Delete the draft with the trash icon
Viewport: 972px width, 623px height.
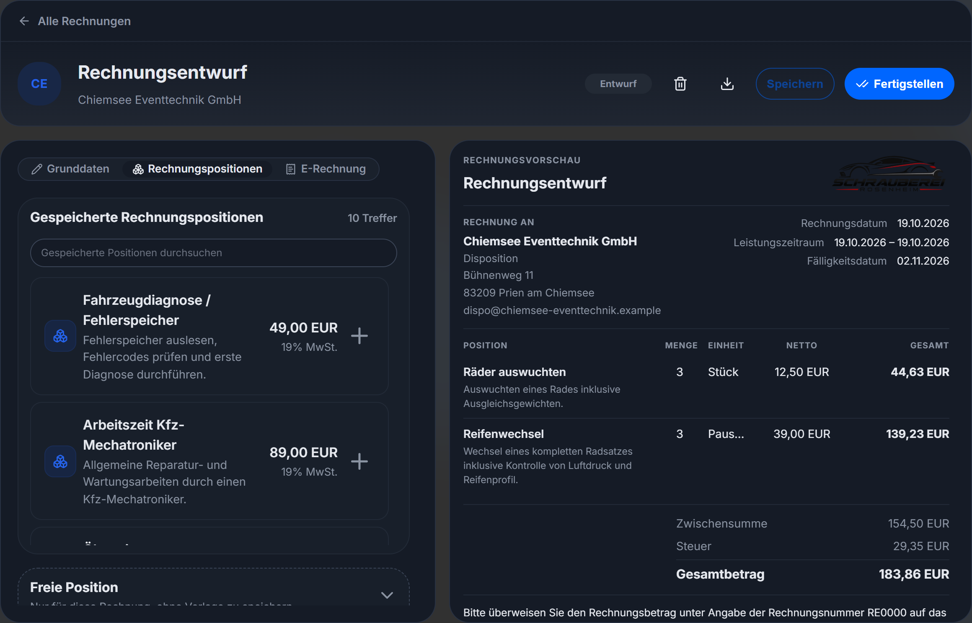(680, 84)
